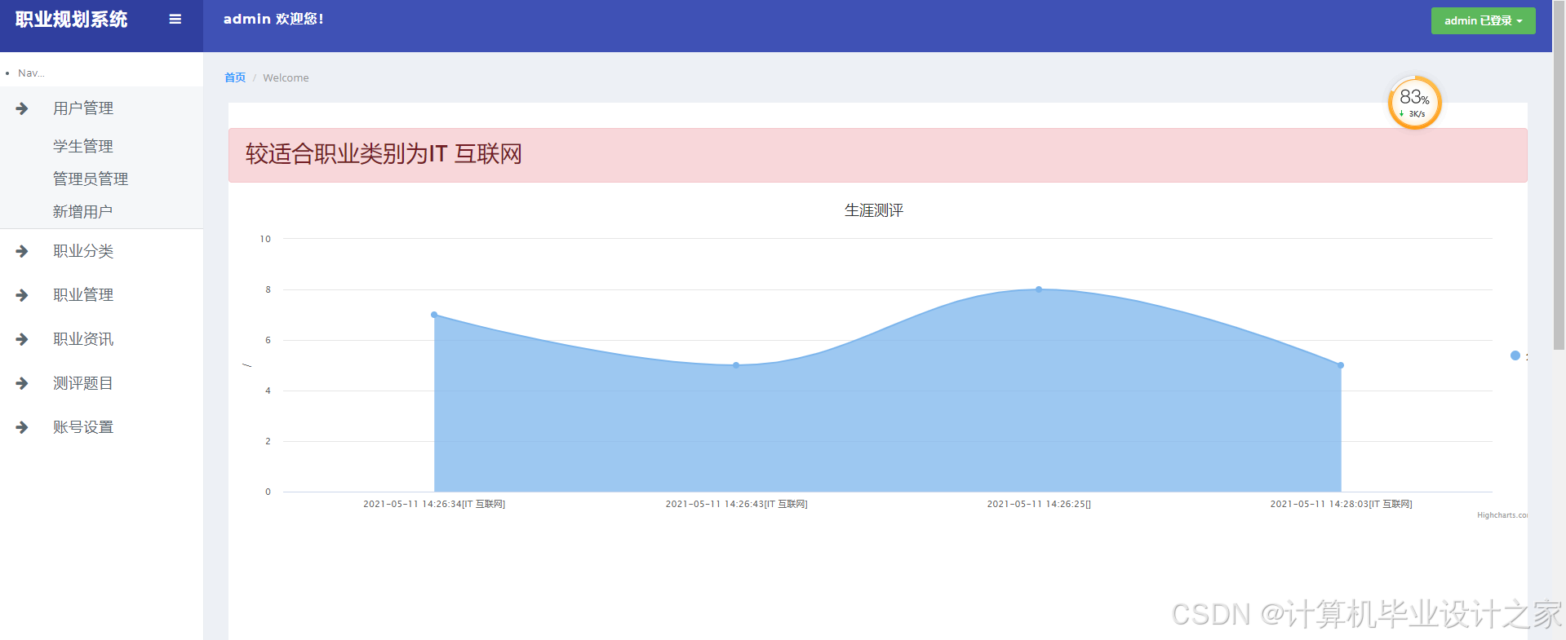Click the arrow icon beside 职业分类
Image resolution: width=1566 pixels, height=640 pixels.
[22, 251]
